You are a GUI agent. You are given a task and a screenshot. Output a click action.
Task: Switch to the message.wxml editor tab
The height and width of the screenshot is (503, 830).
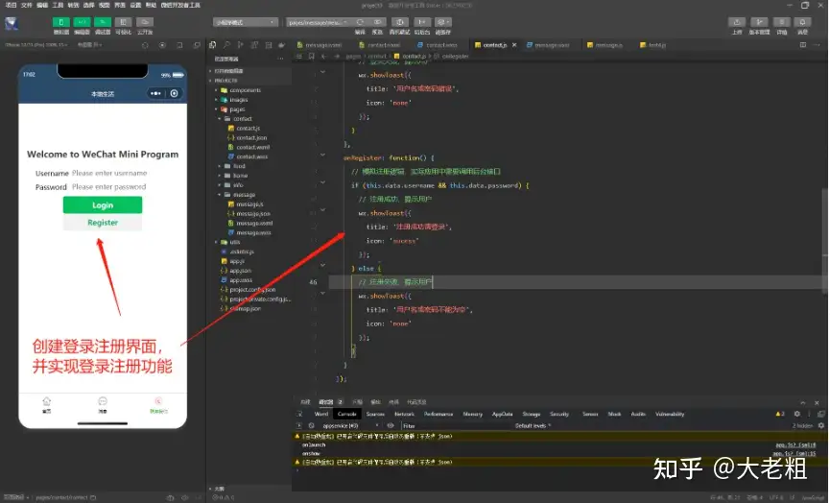[x=320, y=45]
